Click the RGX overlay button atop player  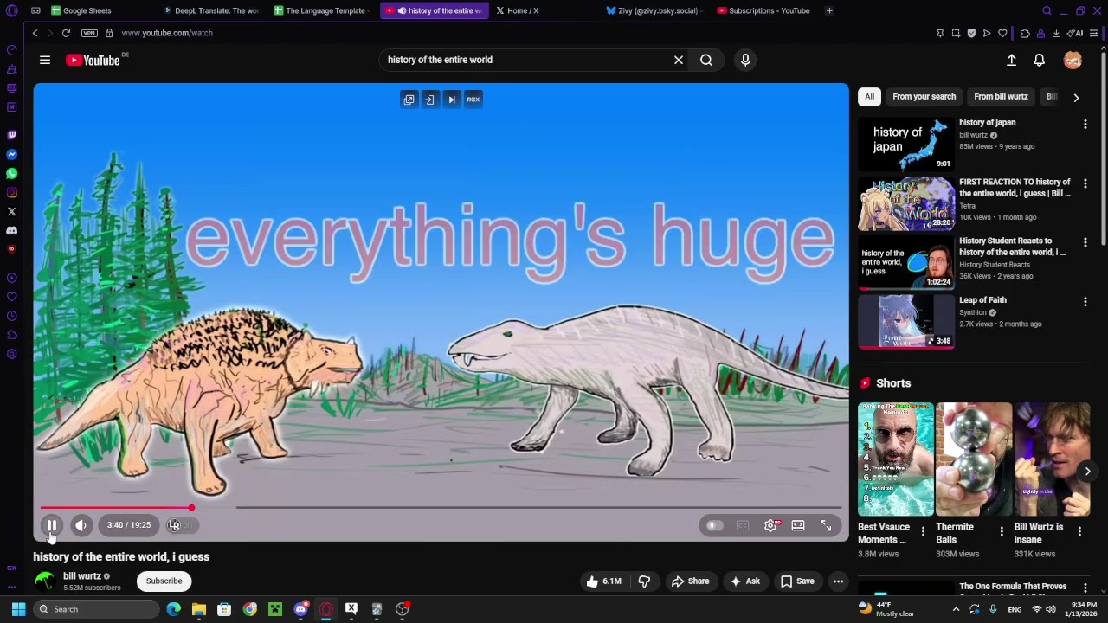(x=473, y=100)
